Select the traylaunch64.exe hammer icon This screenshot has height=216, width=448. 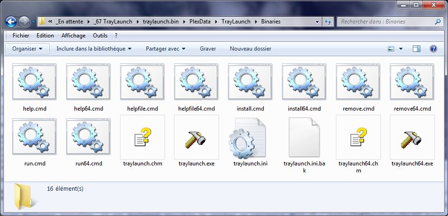(412, 137)
